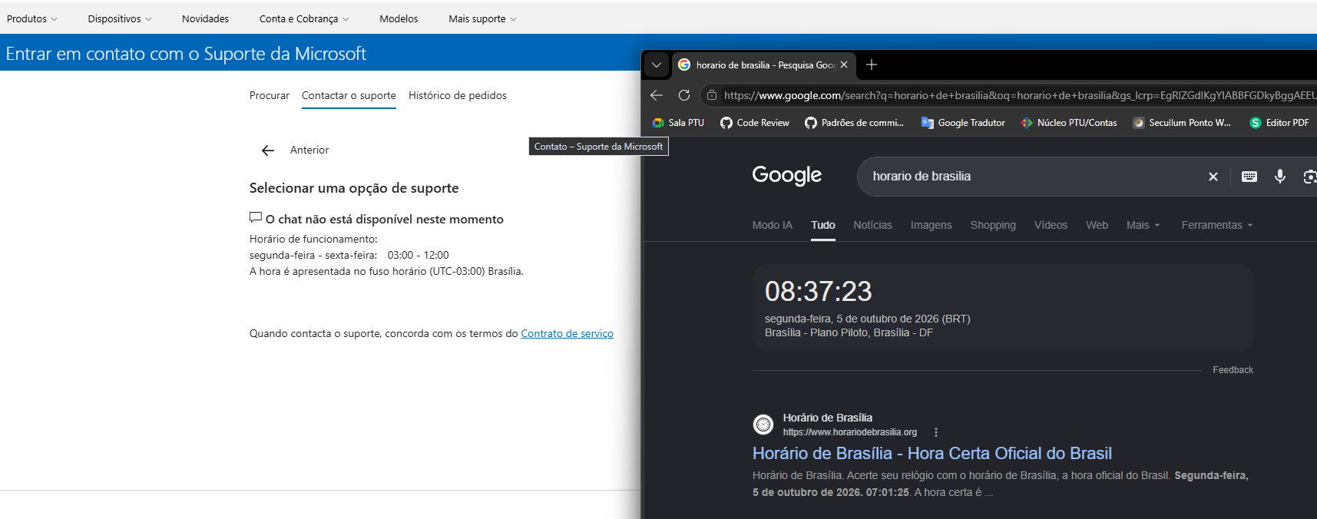Screen dimensions: 1317x519
Task: Clear the Google search box text
Action: click(1213, 177)
